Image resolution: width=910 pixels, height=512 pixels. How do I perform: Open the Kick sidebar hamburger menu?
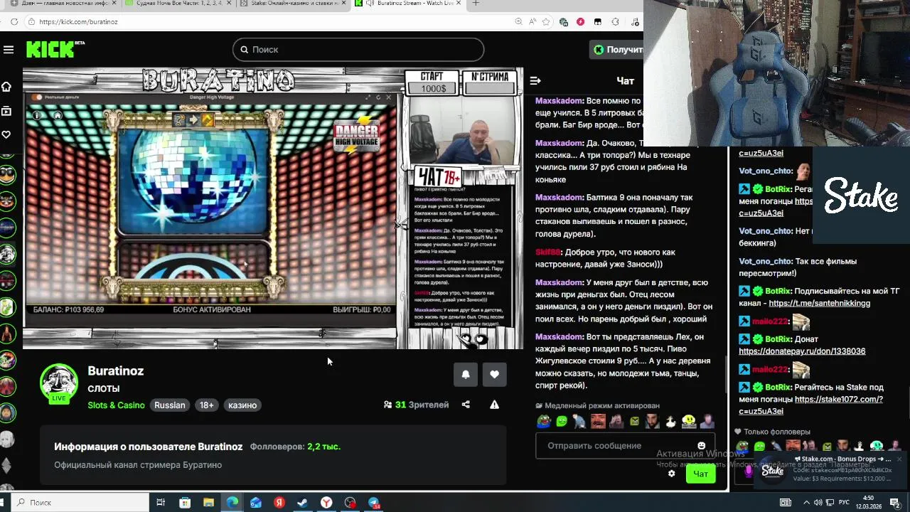tap(9, 50)
